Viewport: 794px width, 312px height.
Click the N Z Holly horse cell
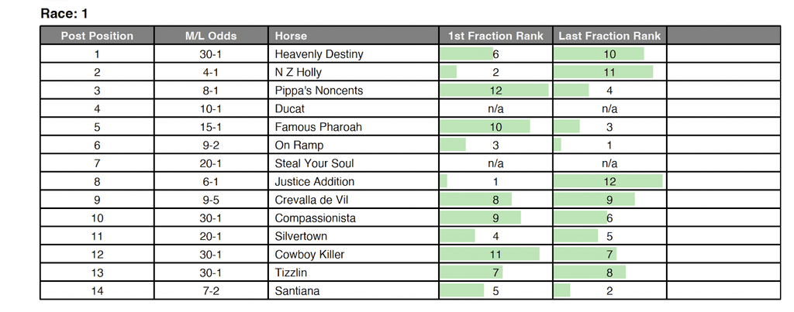coord(298,72)
